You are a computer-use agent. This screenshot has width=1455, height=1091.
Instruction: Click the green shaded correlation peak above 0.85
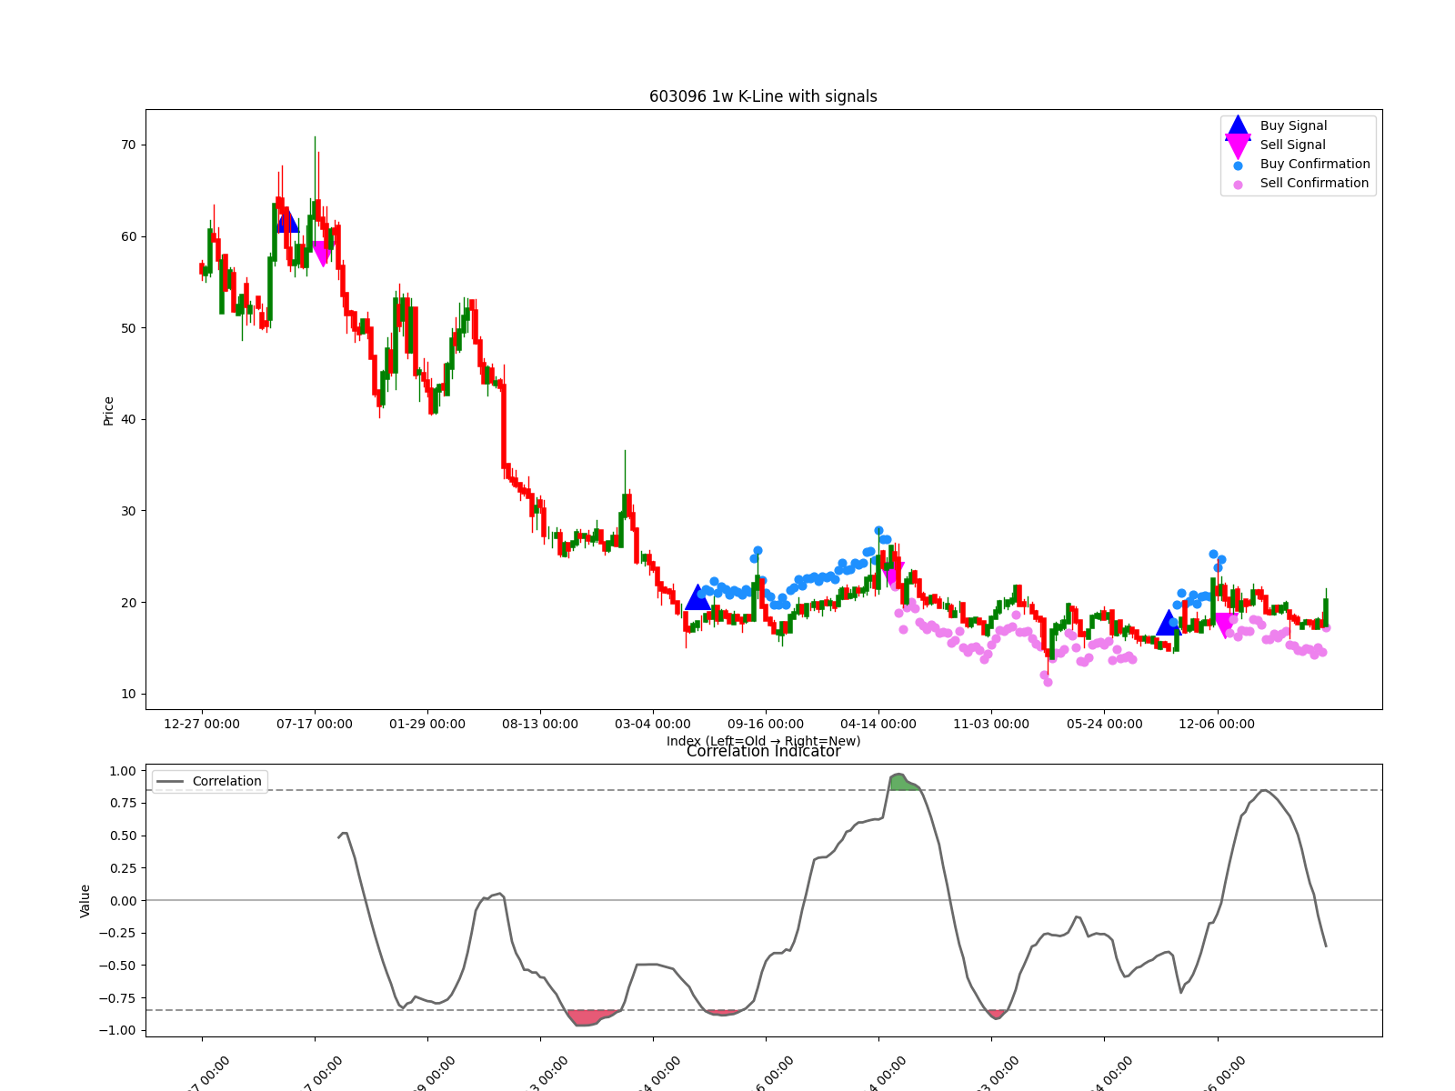point(903,782)
